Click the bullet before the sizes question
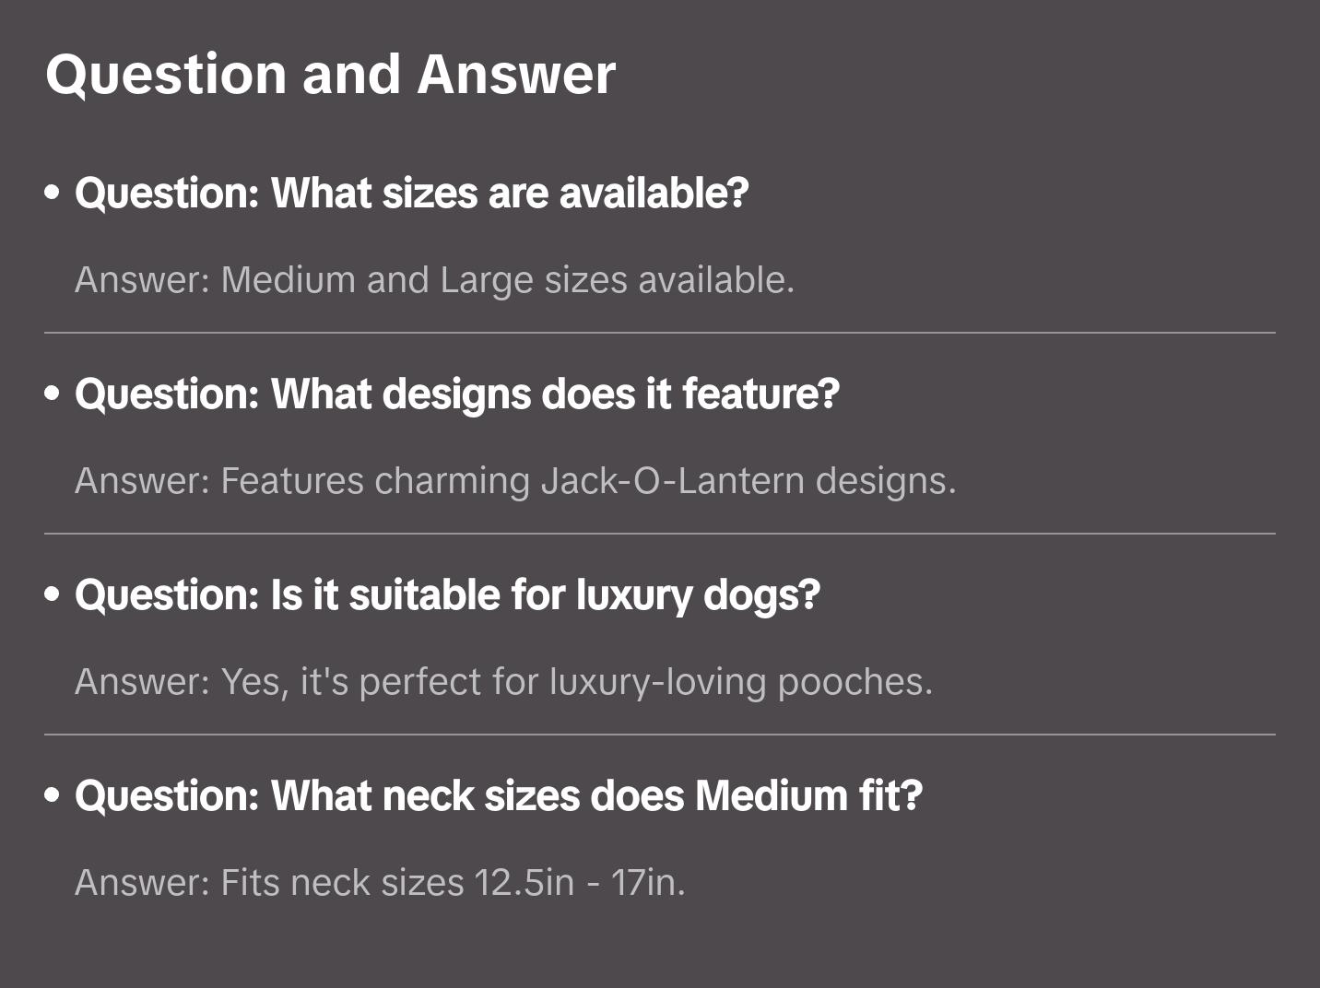Image resolution: width=1320 pixels, height=988 pixels. click(x=53, y=194)
